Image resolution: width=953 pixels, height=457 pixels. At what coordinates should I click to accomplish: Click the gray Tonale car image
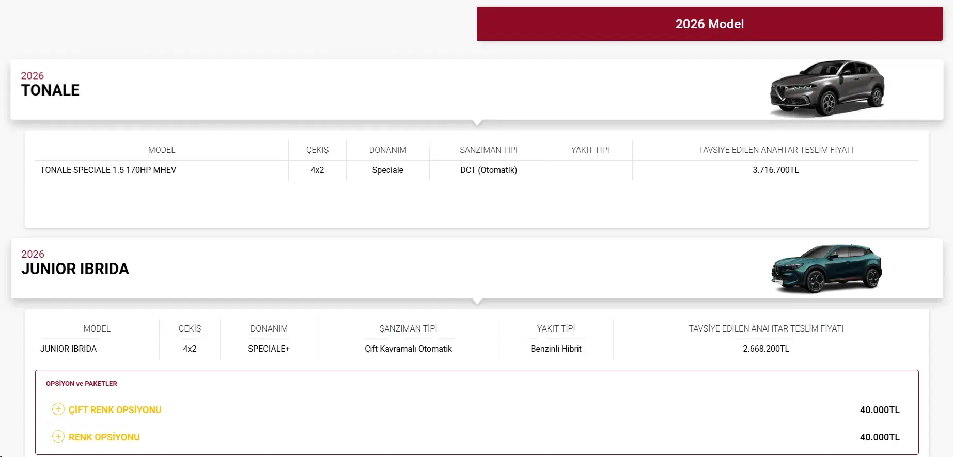tap(827, 88)
